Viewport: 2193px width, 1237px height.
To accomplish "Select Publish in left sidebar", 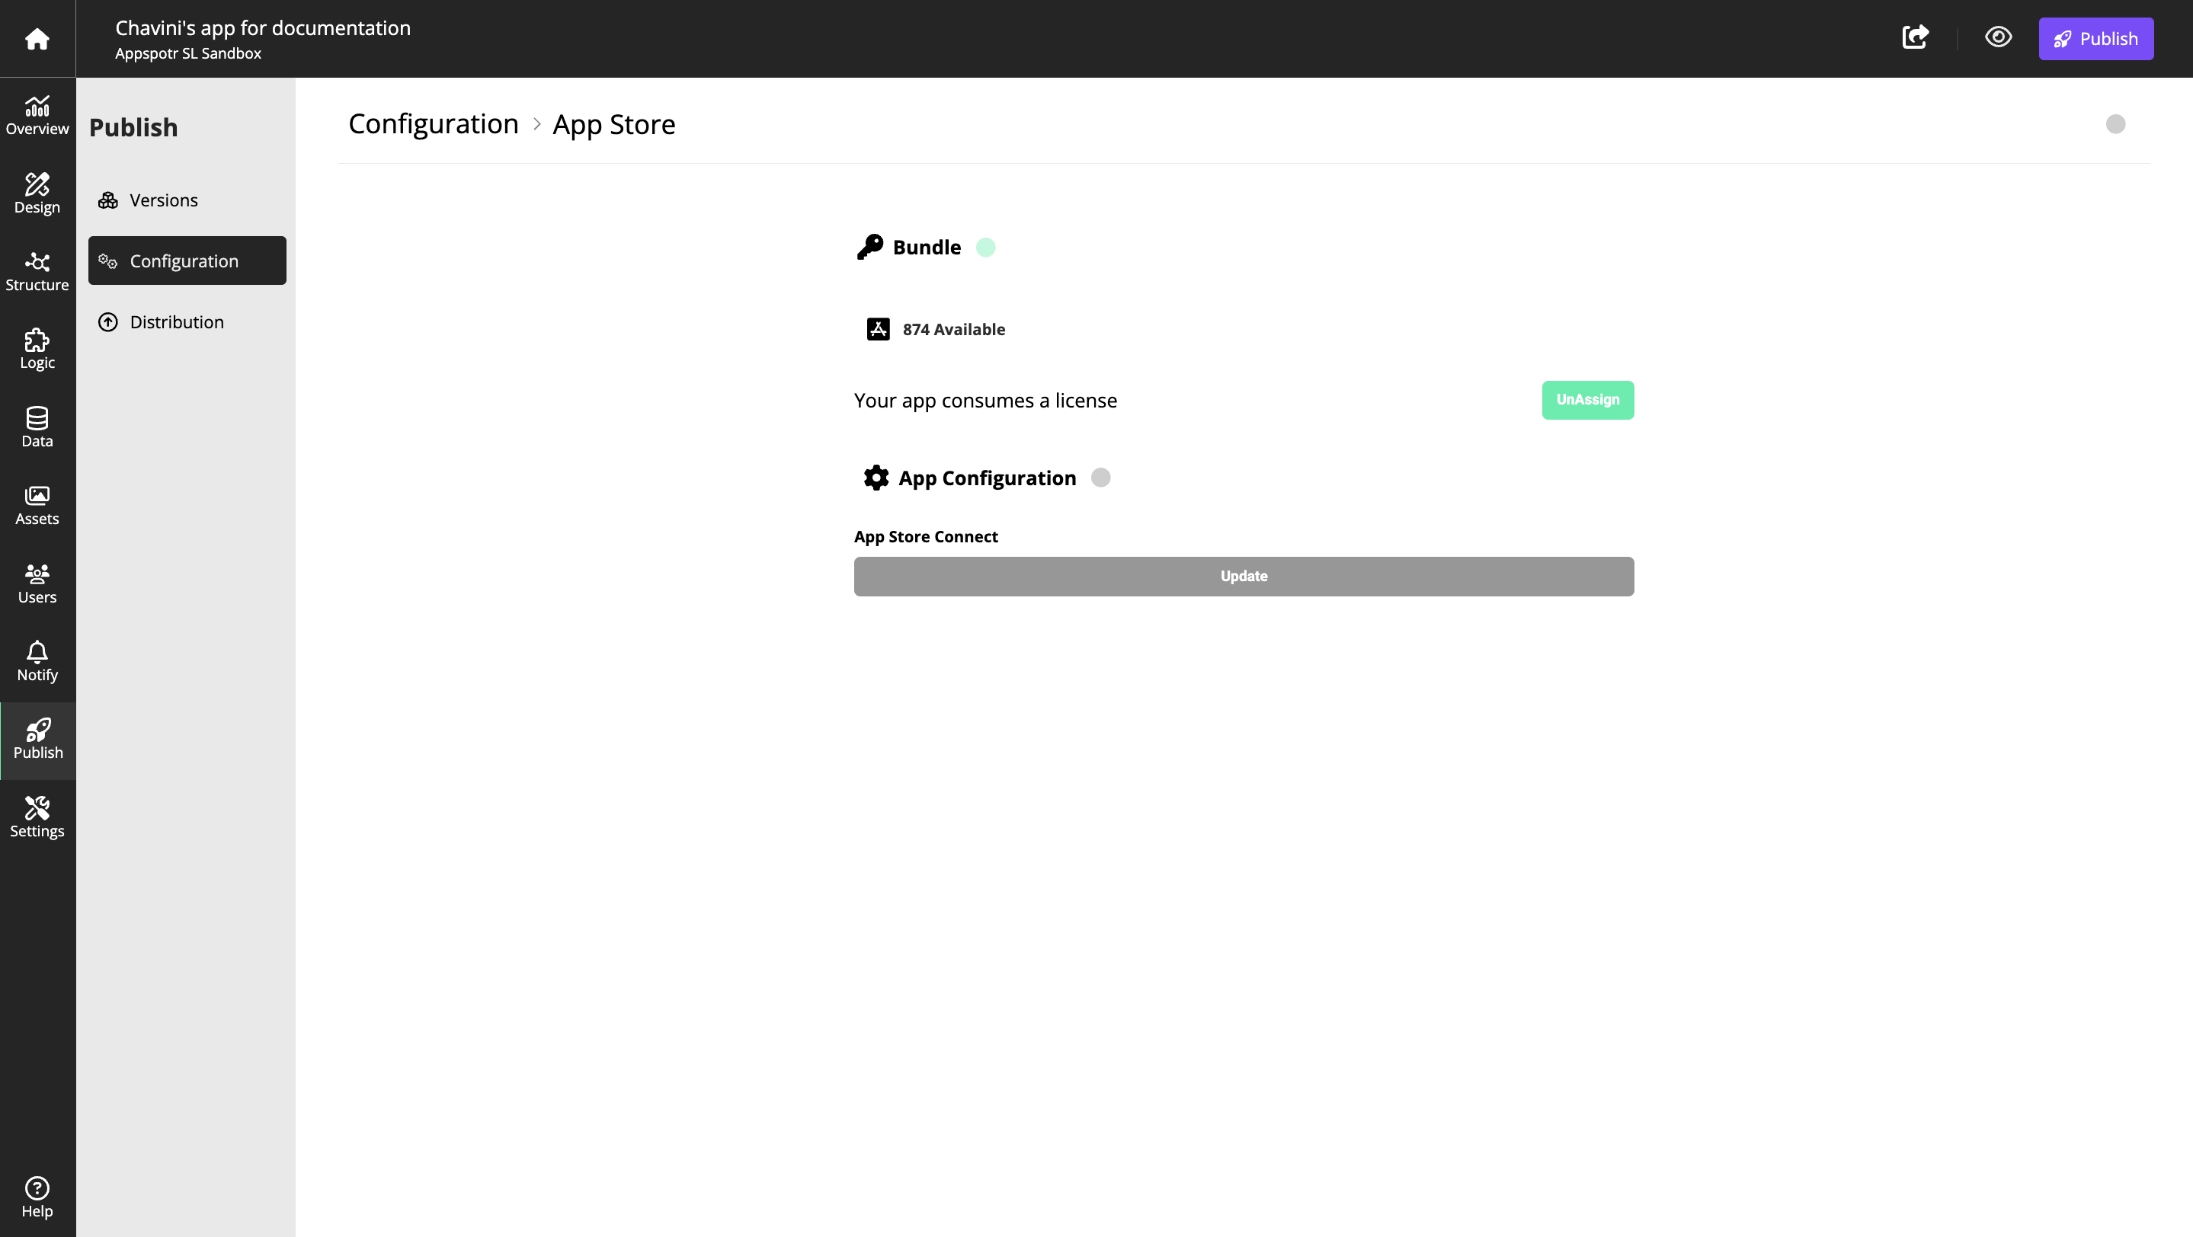I will 37,740.
